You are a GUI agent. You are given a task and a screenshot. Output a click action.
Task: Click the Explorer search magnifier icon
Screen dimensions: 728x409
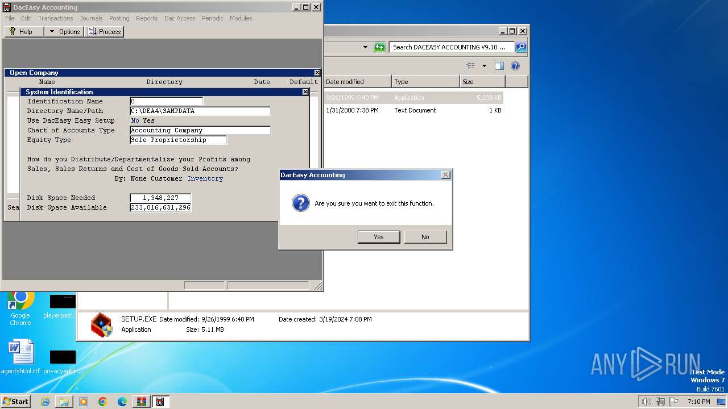click(x=521, y=47)
